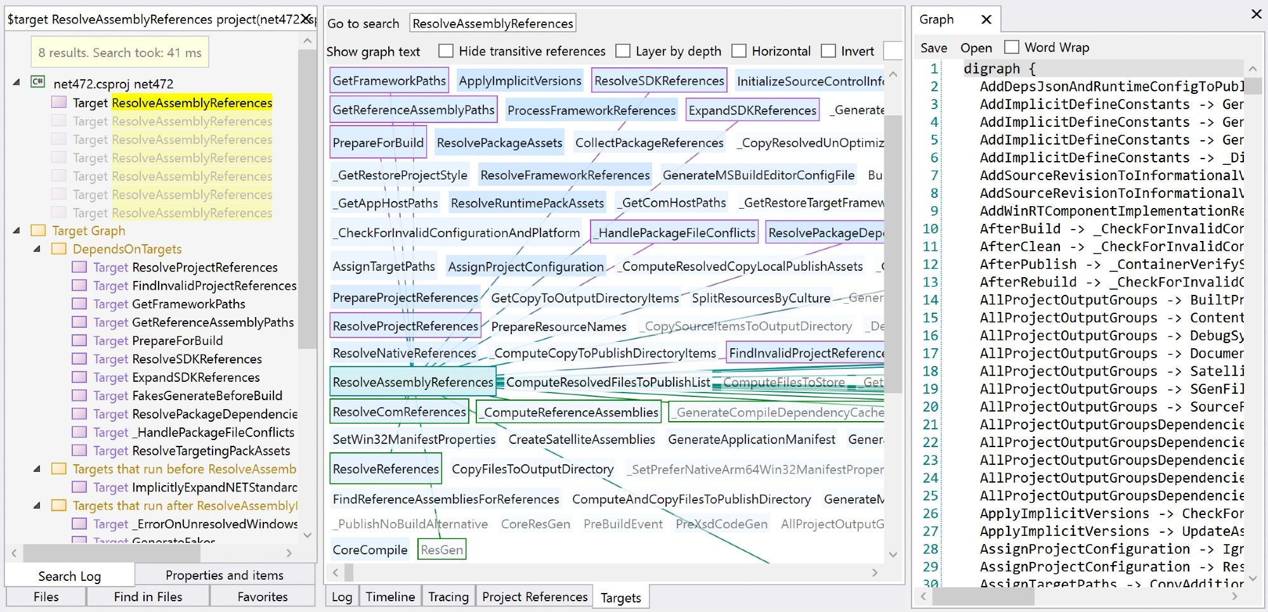
Task: Click folder icon of Targets that run after
Action: coord(59,505)
